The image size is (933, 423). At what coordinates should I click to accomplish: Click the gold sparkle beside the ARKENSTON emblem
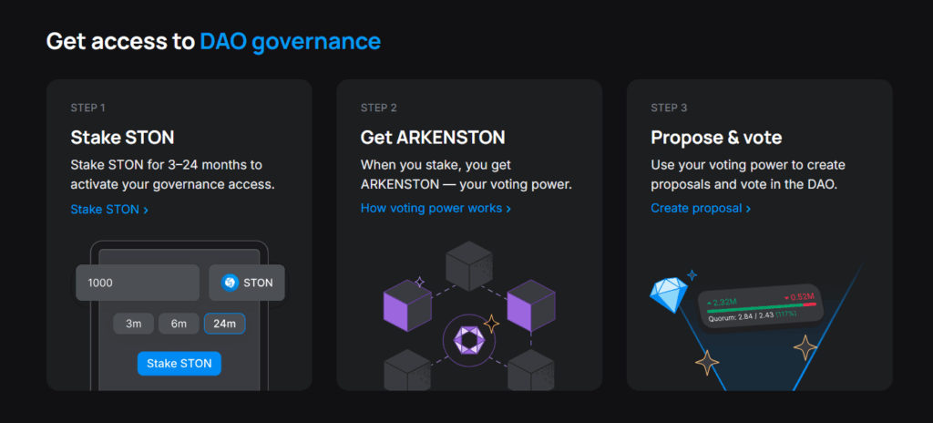point(491,323)
